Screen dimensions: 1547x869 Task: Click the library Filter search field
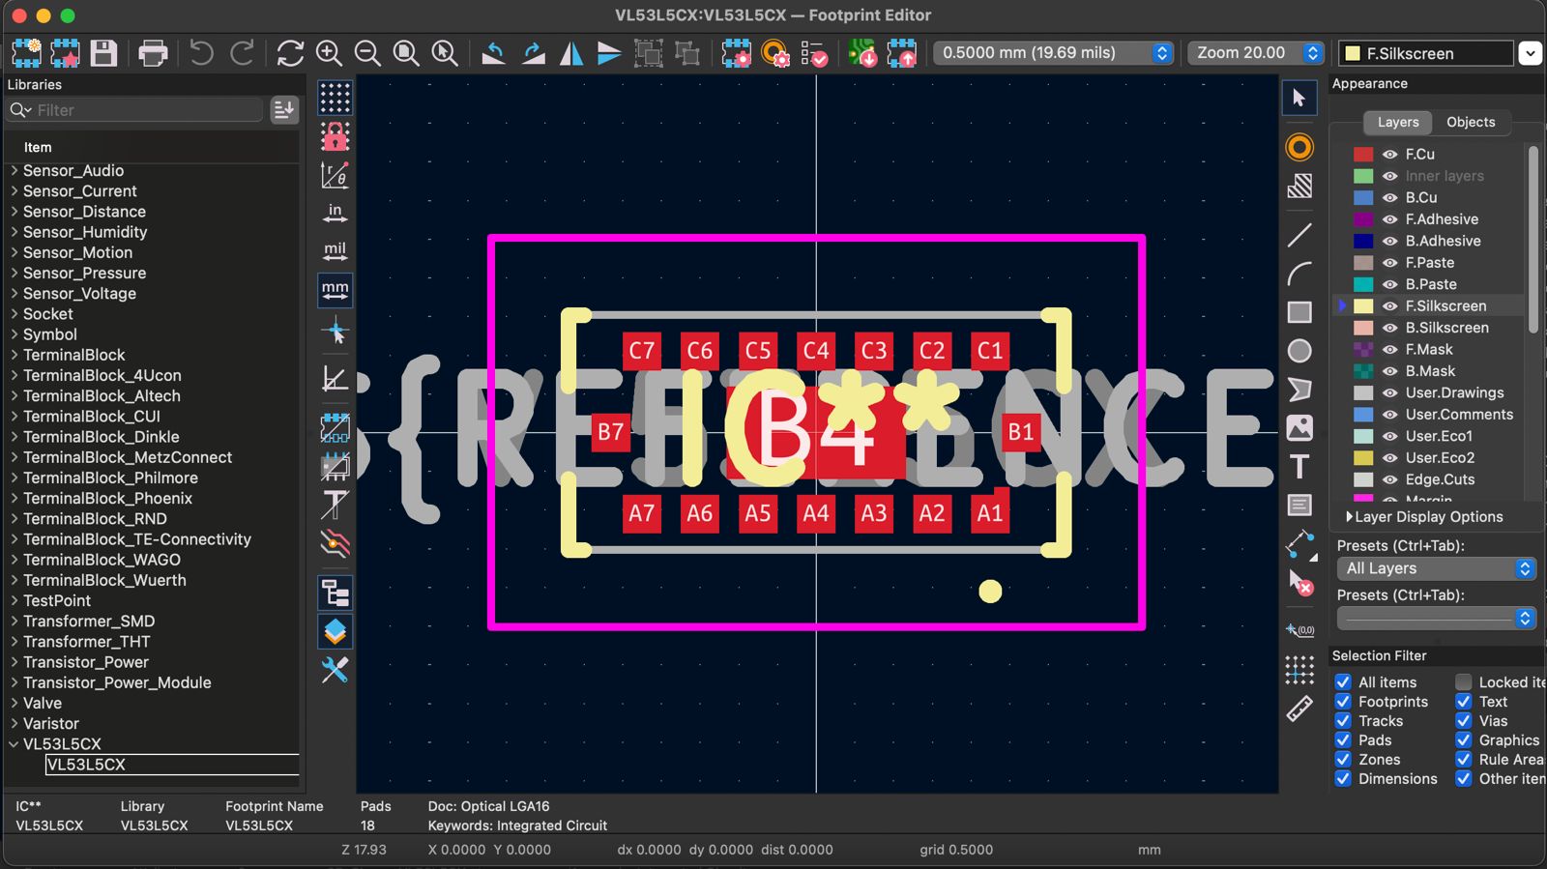tap(145, 110)
